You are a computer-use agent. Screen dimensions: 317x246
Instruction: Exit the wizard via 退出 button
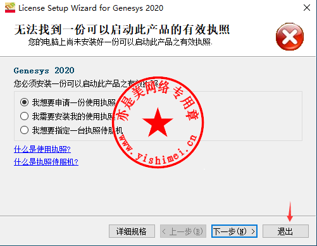pos(285,231)
